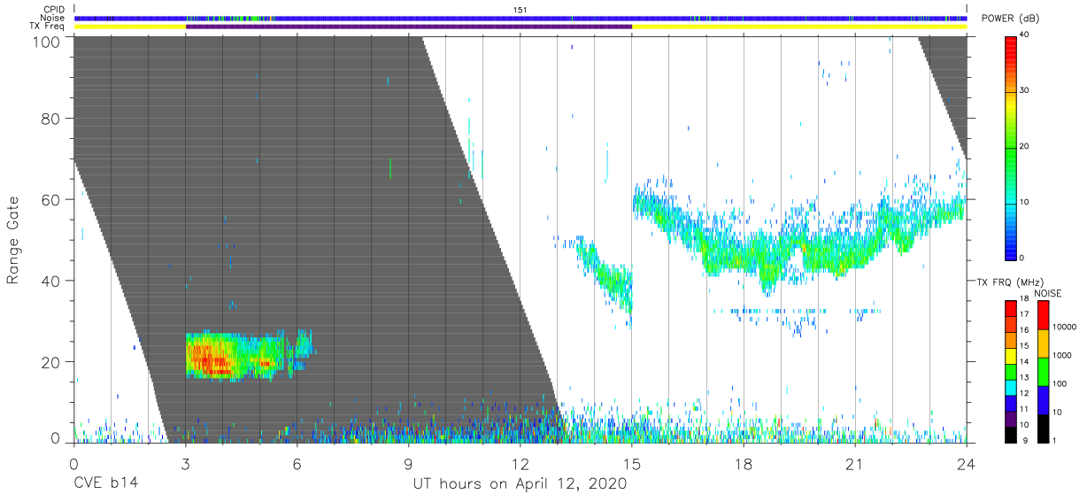
Task: Click the '9' tick on UT hours axis
Action: point(409,463)
